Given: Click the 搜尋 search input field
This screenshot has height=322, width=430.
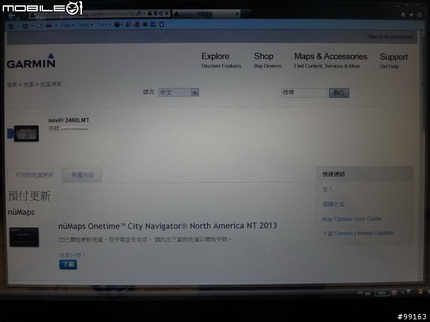Looking at the screenshot, I should coord(304,93).
